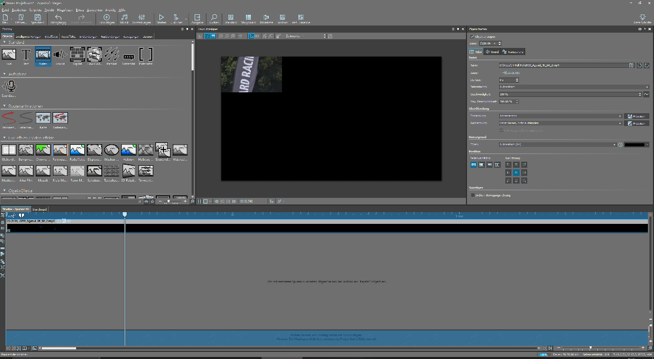
Task: Click the Soundaufnahme microphone icon
Action: 9,87
